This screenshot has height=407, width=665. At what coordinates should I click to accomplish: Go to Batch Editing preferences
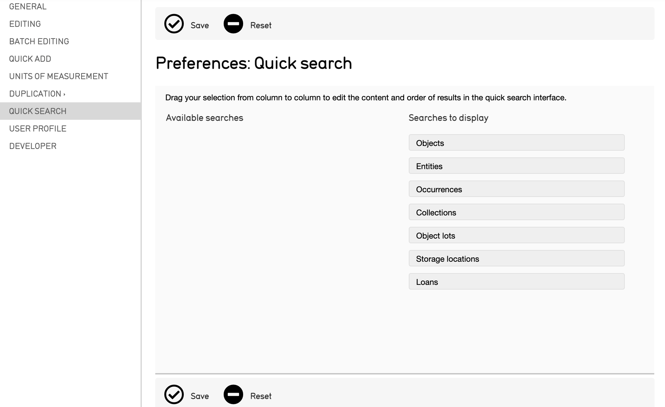coord(39,41)
